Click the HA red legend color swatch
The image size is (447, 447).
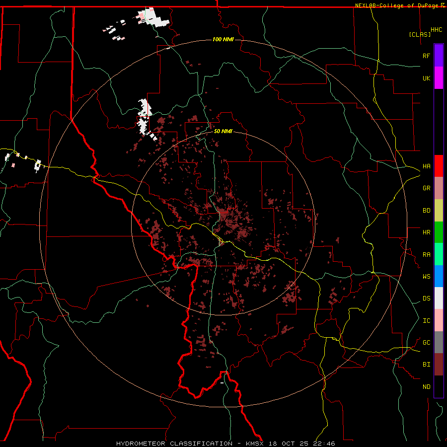(439, 166)
